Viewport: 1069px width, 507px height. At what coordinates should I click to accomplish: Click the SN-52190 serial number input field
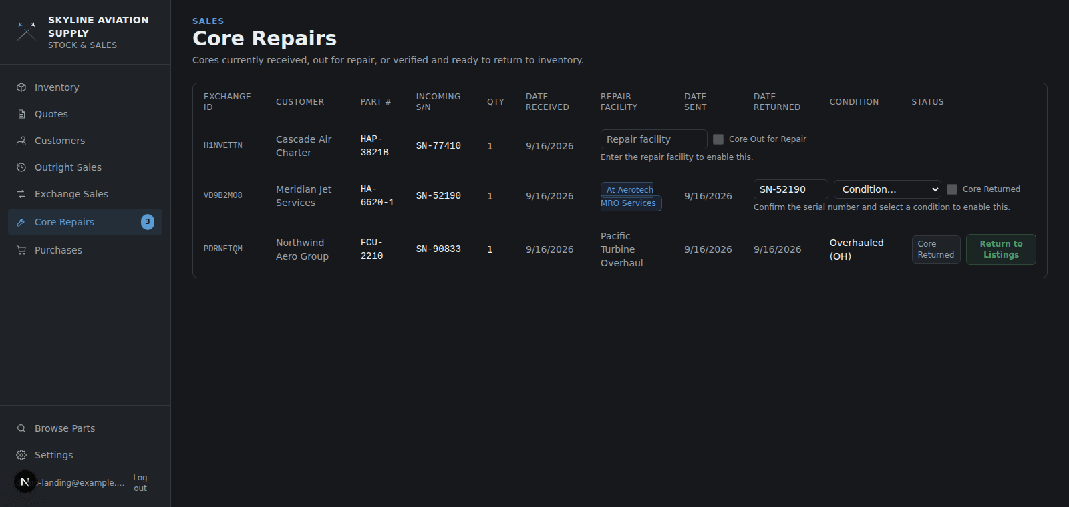click(791, 189)
